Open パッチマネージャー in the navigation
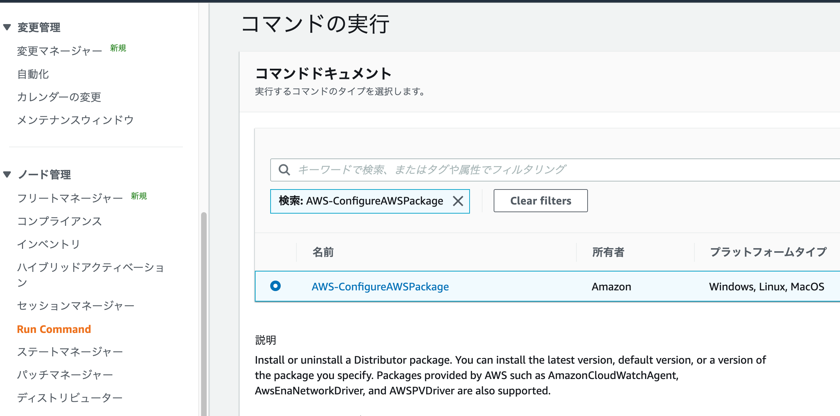 [65, 375]
